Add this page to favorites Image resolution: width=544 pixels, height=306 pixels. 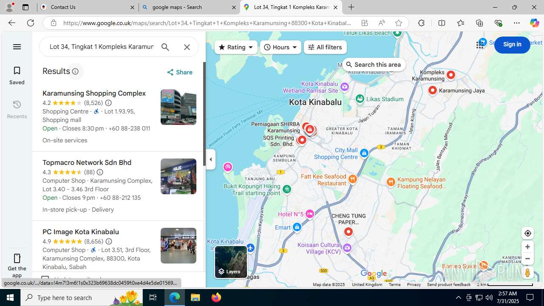pos(398,23)
